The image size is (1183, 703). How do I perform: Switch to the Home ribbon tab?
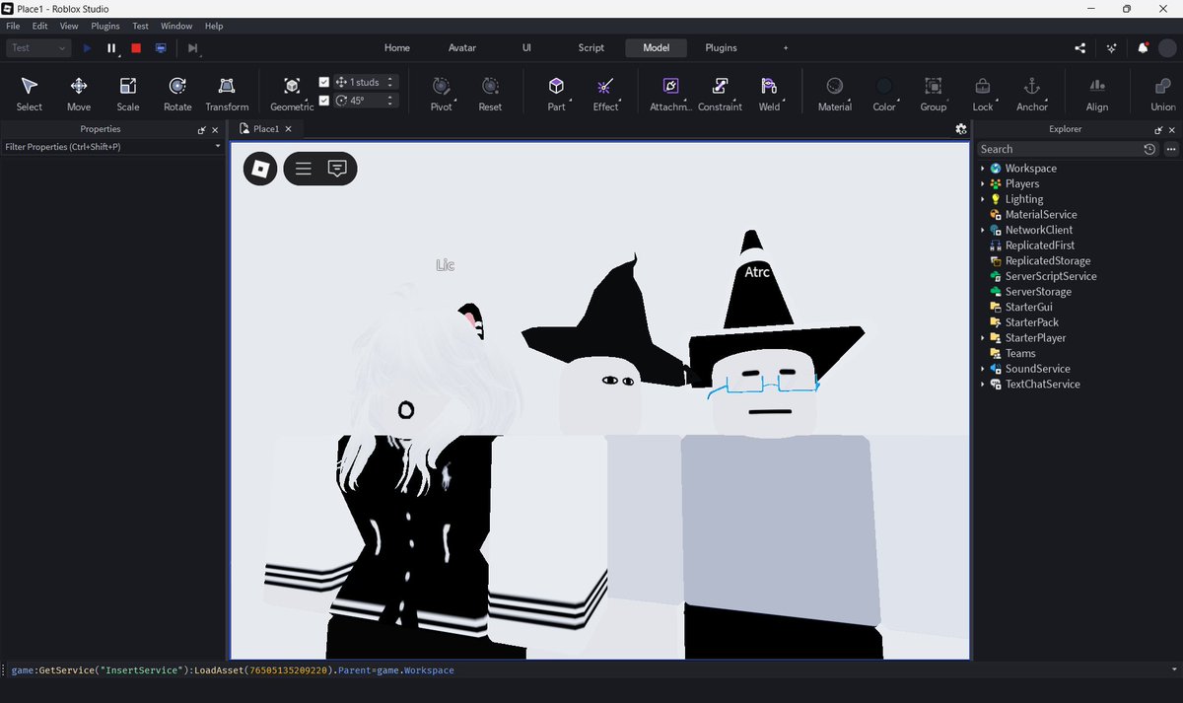click(397, 47)
